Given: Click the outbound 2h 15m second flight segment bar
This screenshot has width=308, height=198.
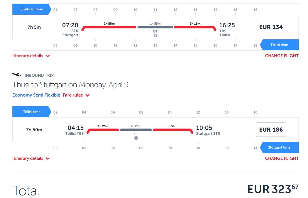Looking at the screenshot, I should coord(195,27).
